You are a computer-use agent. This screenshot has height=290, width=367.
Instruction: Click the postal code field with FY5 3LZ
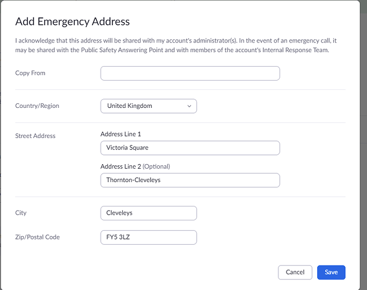[x=148, y=237]
